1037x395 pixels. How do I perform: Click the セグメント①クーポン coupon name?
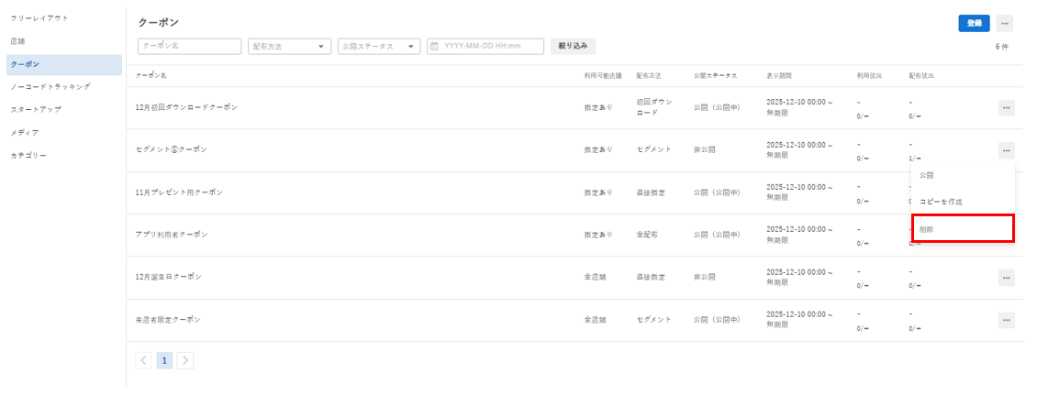(171, 150)
